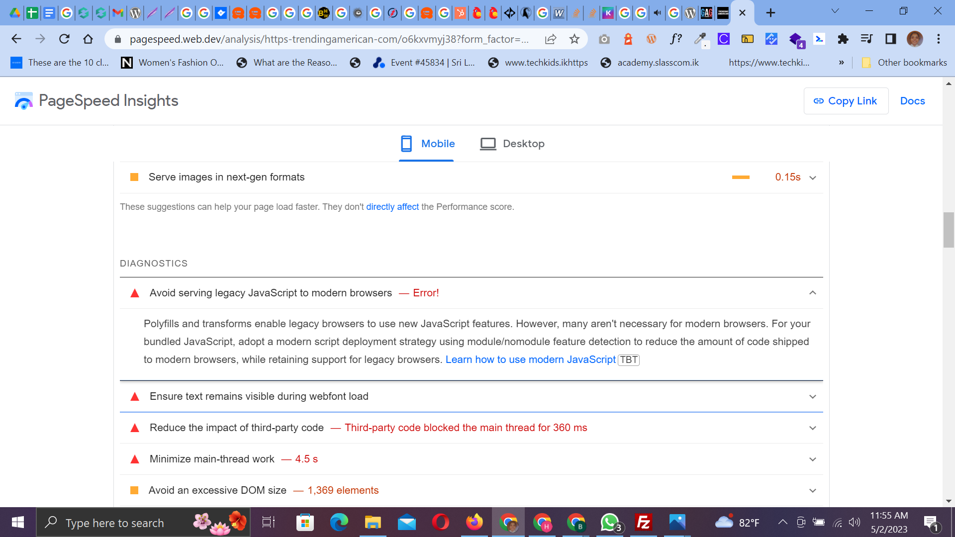Show hidden system tray icons
Image resolution: width=955 pixels, height=537 pixels.
pos(782,522)
